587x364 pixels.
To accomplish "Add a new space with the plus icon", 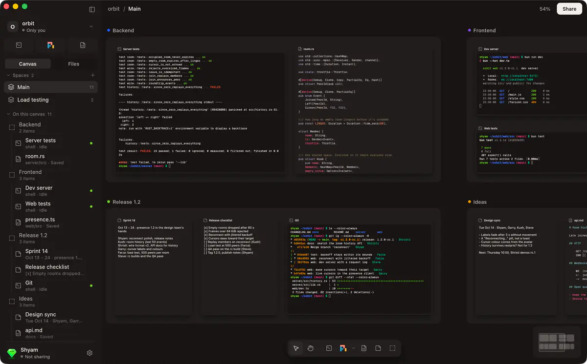I will (92, 76).
